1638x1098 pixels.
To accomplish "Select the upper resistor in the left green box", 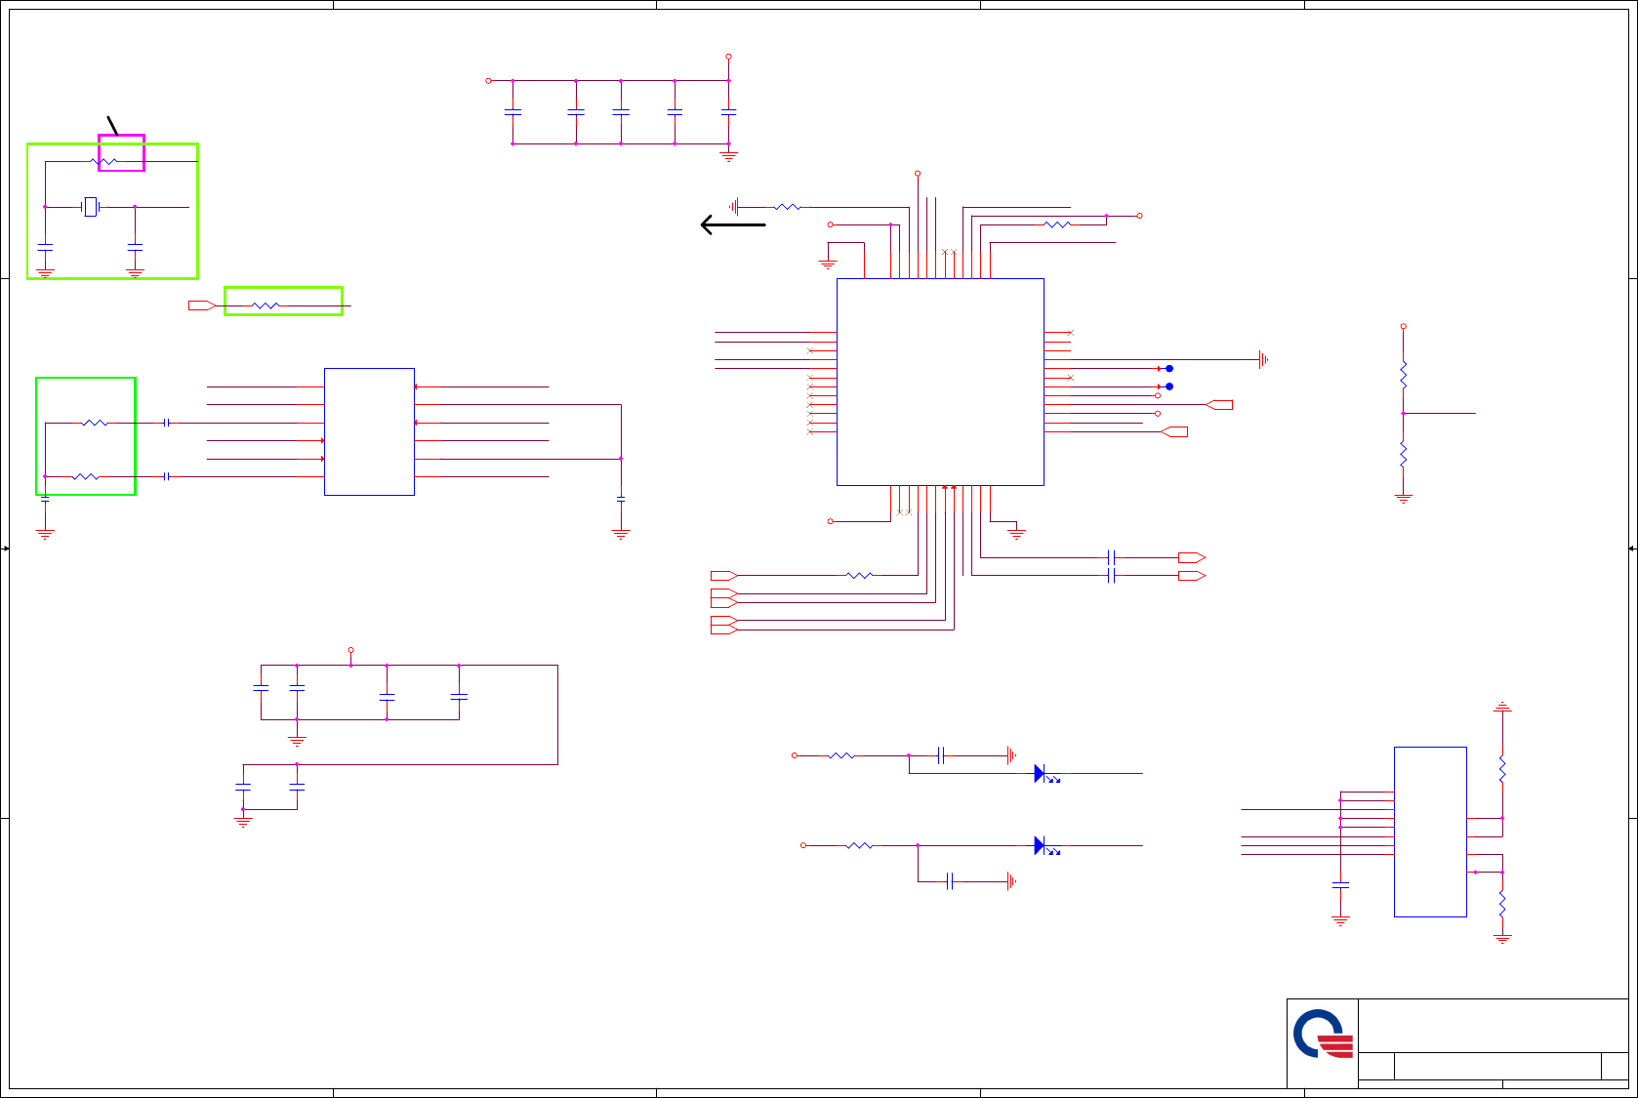I will coord(95,423).
